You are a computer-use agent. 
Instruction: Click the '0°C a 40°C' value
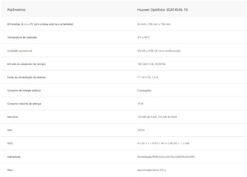143,37
